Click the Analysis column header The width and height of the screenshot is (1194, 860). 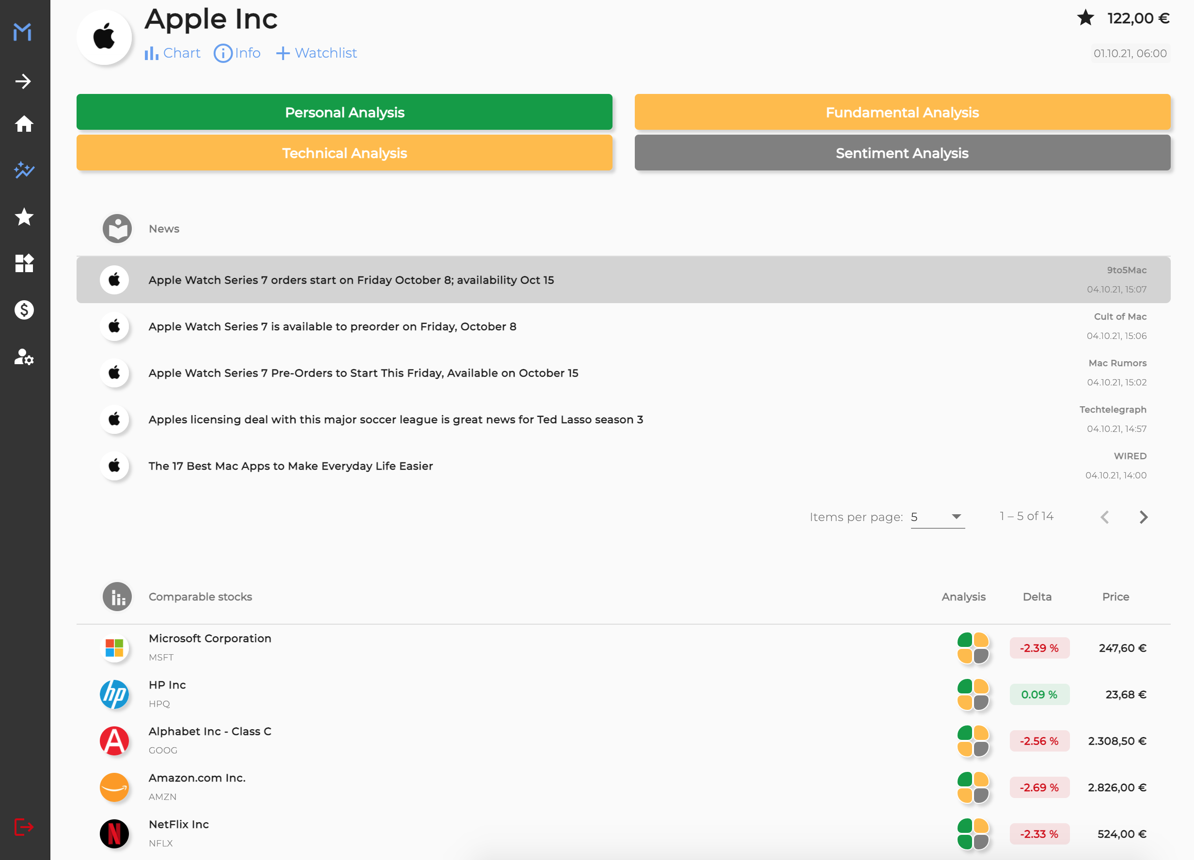(x=963, y=597)
